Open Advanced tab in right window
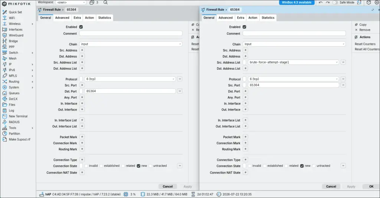The height and width of the screenshot is (198, 380). (225, 18)
